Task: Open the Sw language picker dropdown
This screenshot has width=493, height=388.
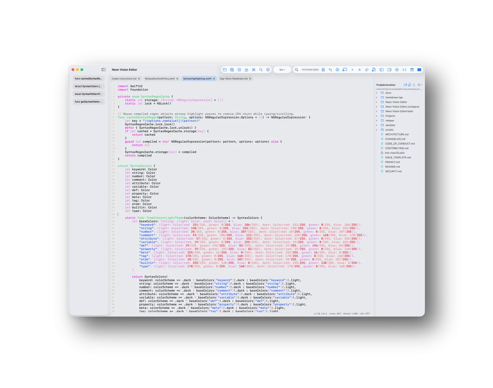Action: point(282,70)
